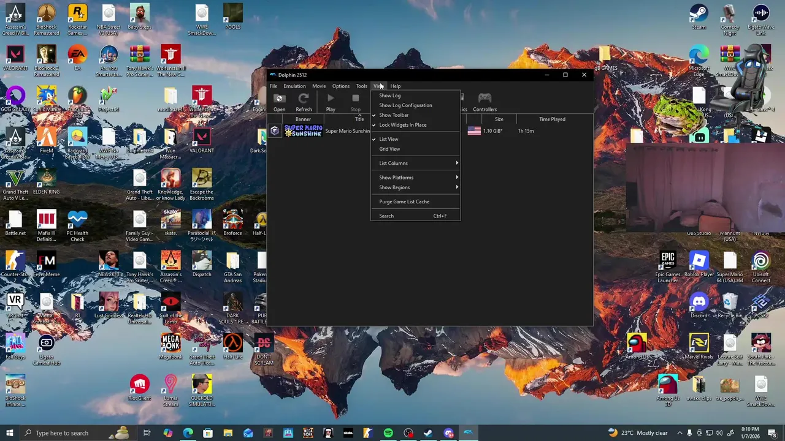This screenshot has height=441, width=785.
Task: Open Spotify from the taskbar
Action: tap(388, 433)
